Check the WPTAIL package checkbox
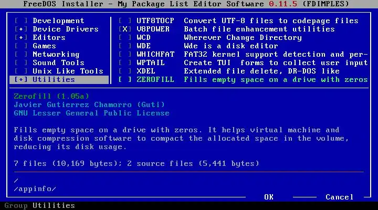This screenshot has height=210, width=378. [x=125, y=62]
